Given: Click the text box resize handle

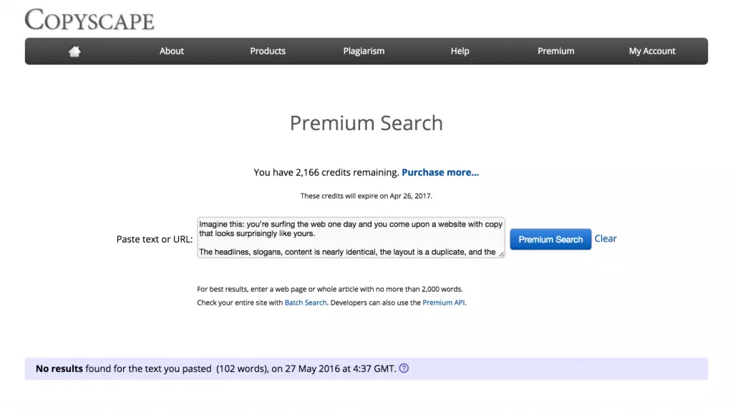Looking at the screenshot, I should (501, 254).
